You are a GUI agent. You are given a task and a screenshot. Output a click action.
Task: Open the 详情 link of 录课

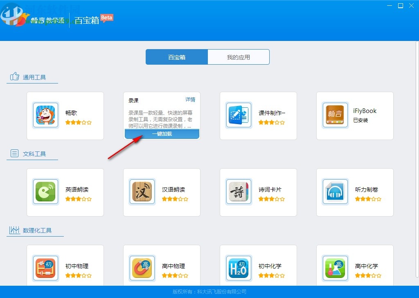191,99
